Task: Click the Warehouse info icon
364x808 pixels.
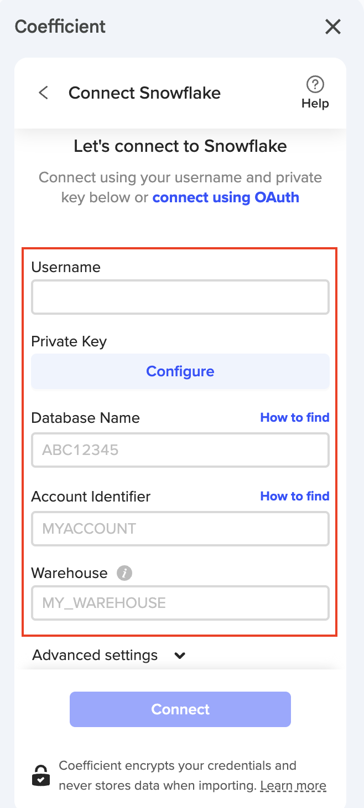Action: pyautogui.click(x=124, y=573)
